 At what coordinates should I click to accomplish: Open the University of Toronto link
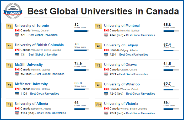pos(32,25)
